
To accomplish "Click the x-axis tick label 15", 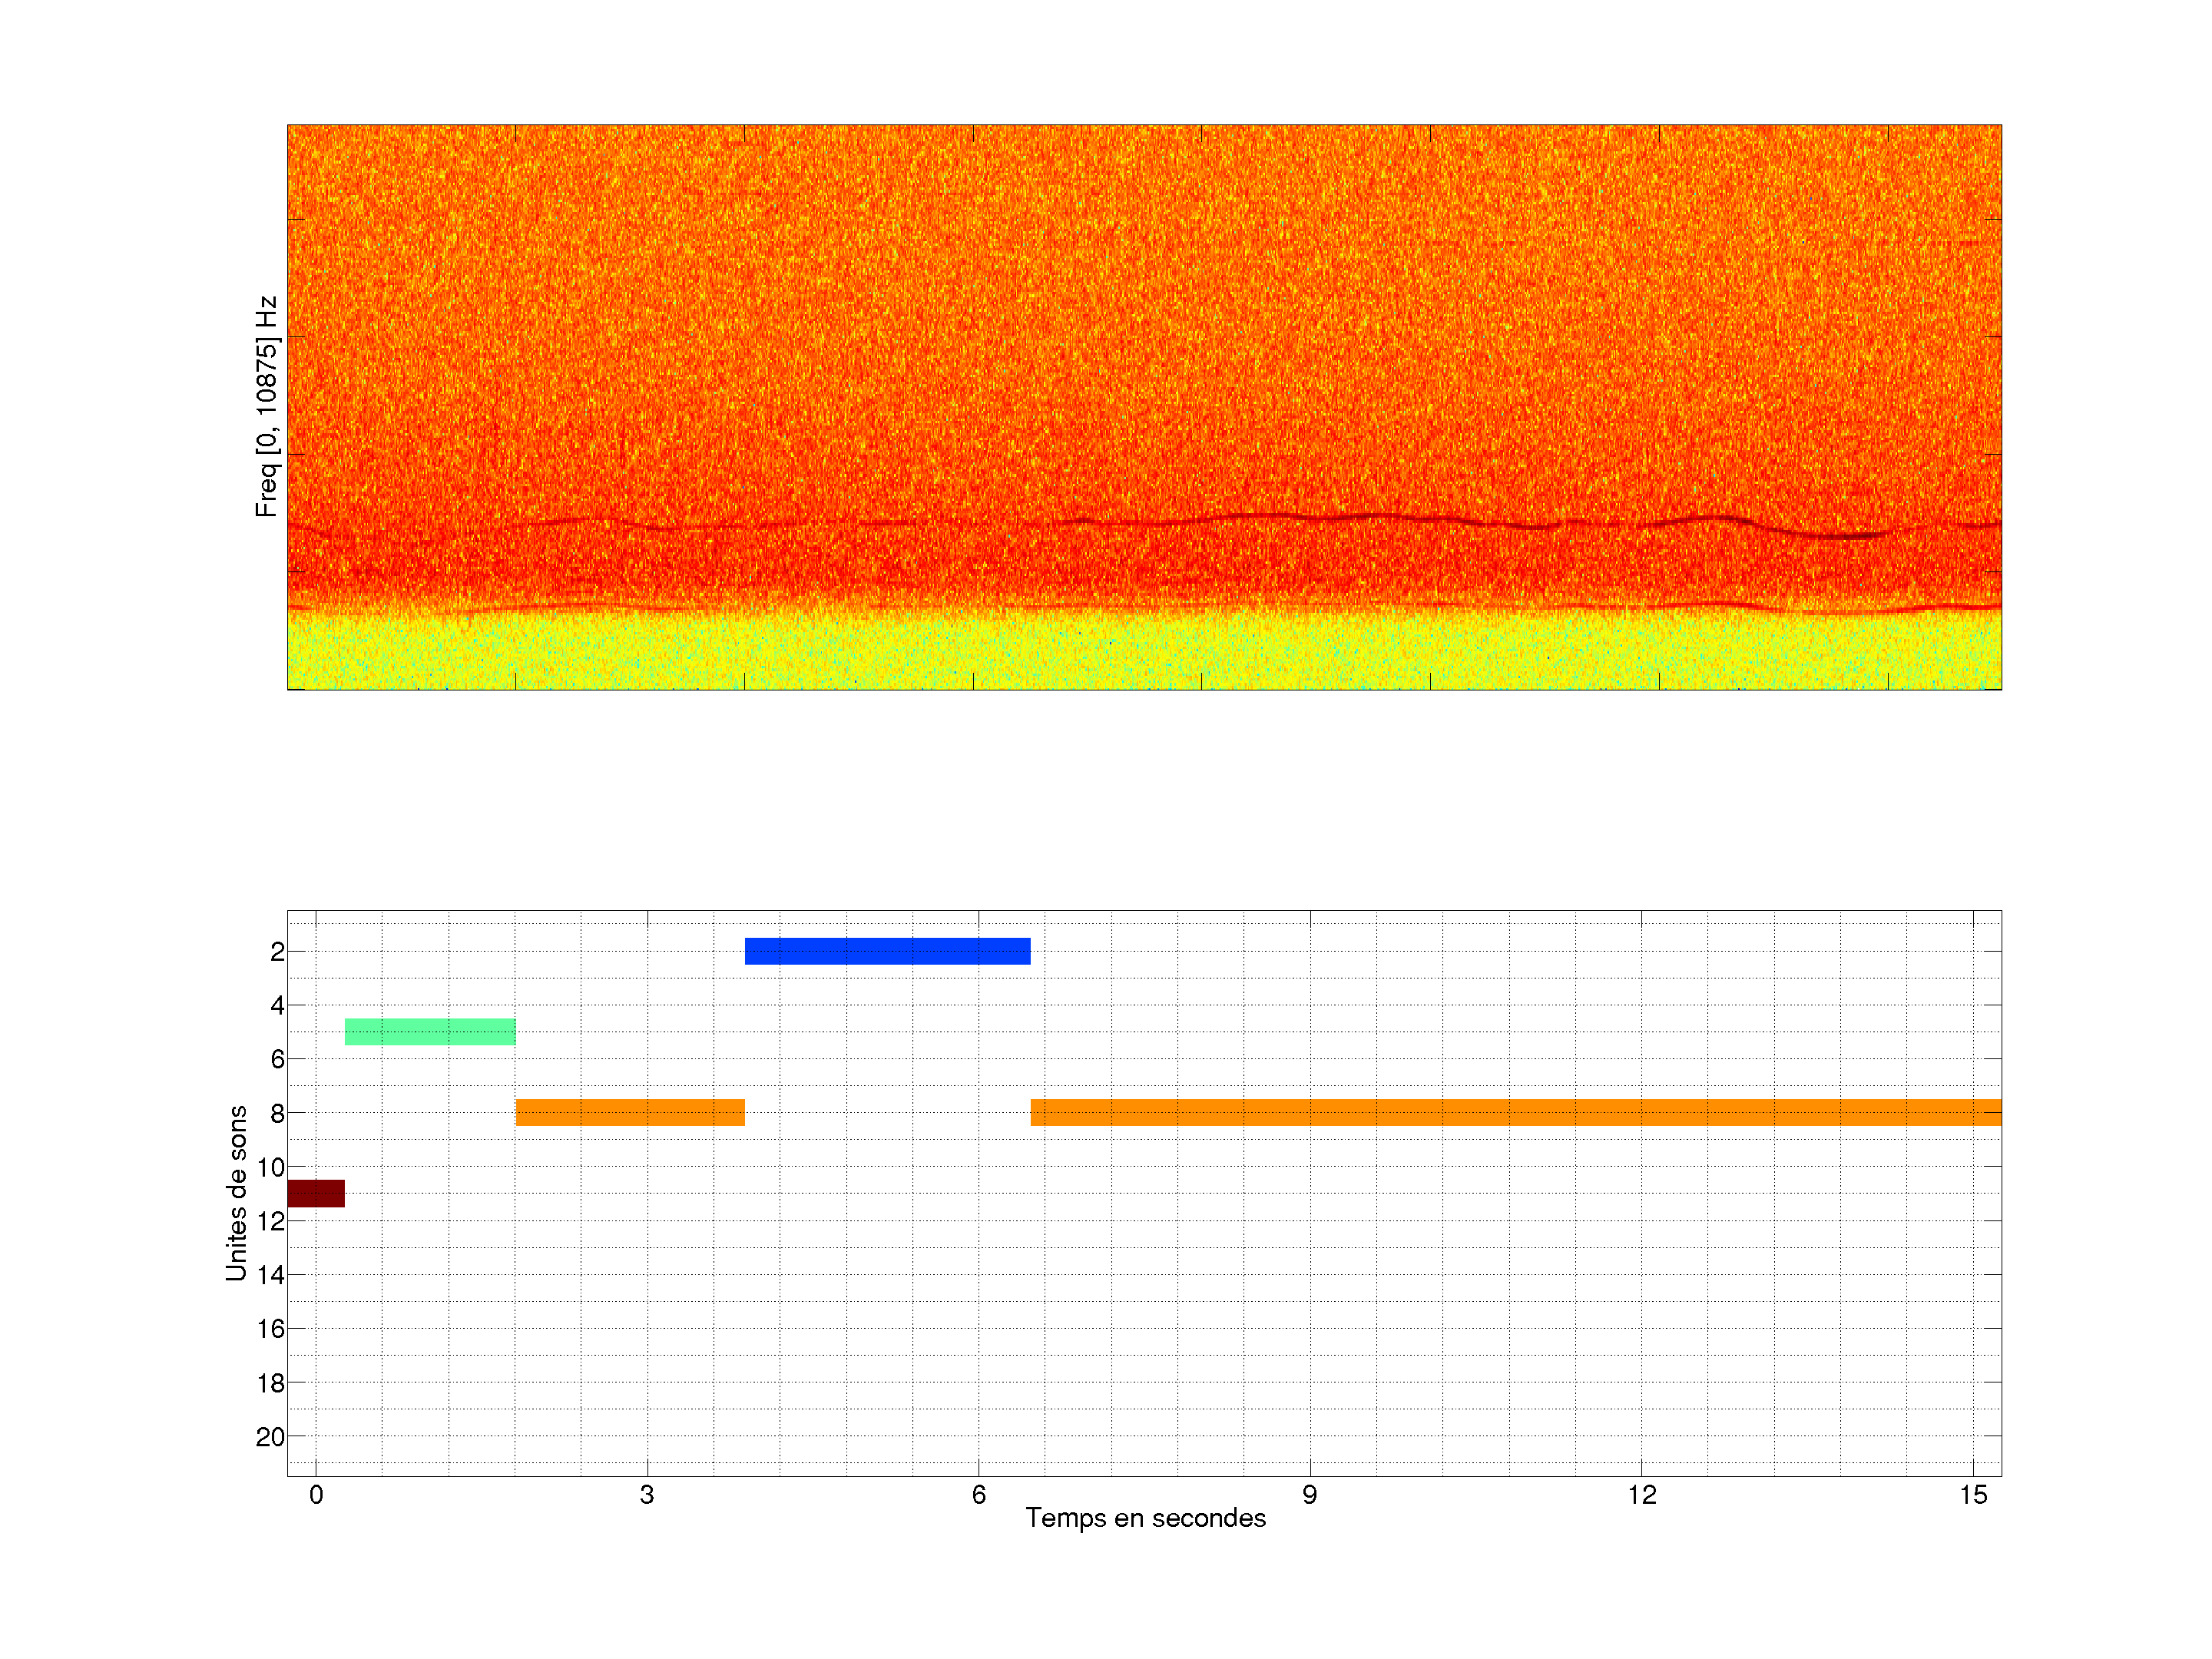I will tap(1972, 1495).
